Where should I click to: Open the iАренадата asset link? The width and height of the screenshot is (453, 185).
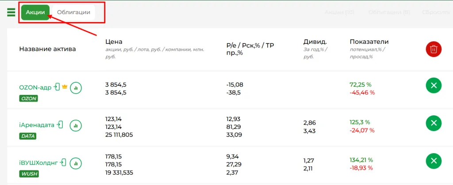[x=37, y=125]
